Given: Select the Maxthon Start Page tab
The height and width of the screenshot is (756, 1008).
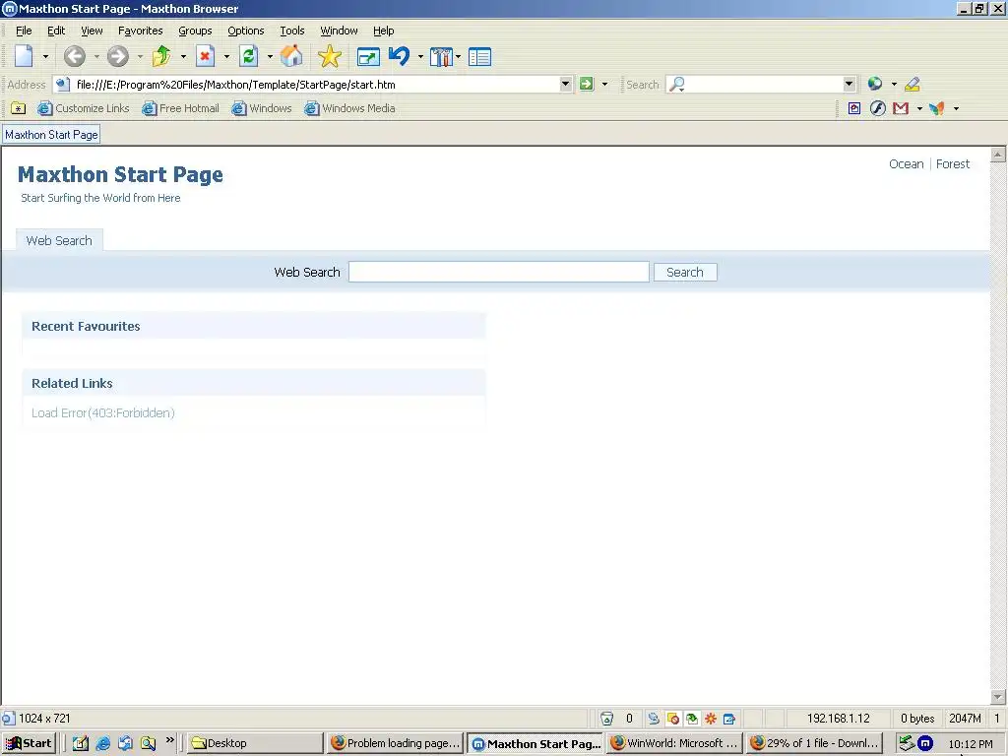Looking at the screenshot, I should pyautogui.click(x=51, y=134).
